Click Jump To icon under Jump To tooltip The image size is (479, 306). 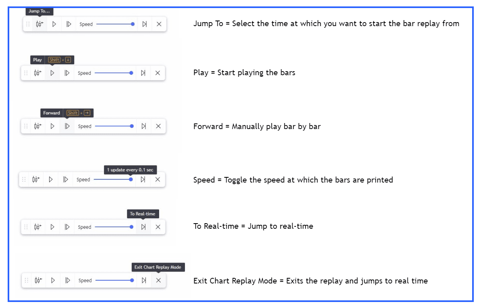point(39,24)
